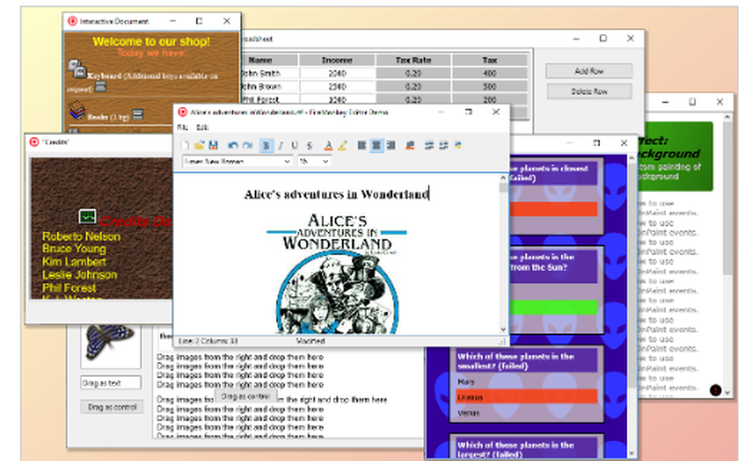Open the font size dropdown
Viewport: 753px width, 461px height.
click(314, 161)
